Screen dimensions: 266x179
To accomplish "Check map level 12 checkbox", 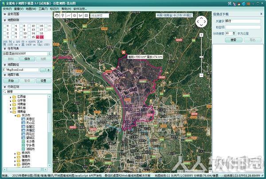I will [x=29, y=26].
